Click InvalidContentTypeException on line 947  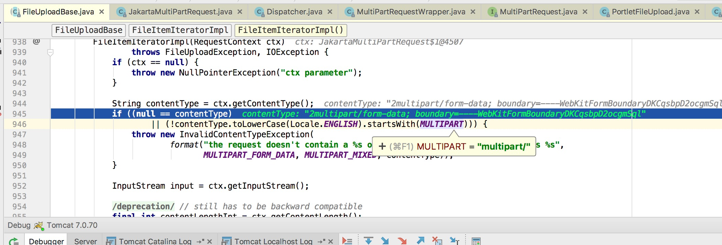(244, 135)
